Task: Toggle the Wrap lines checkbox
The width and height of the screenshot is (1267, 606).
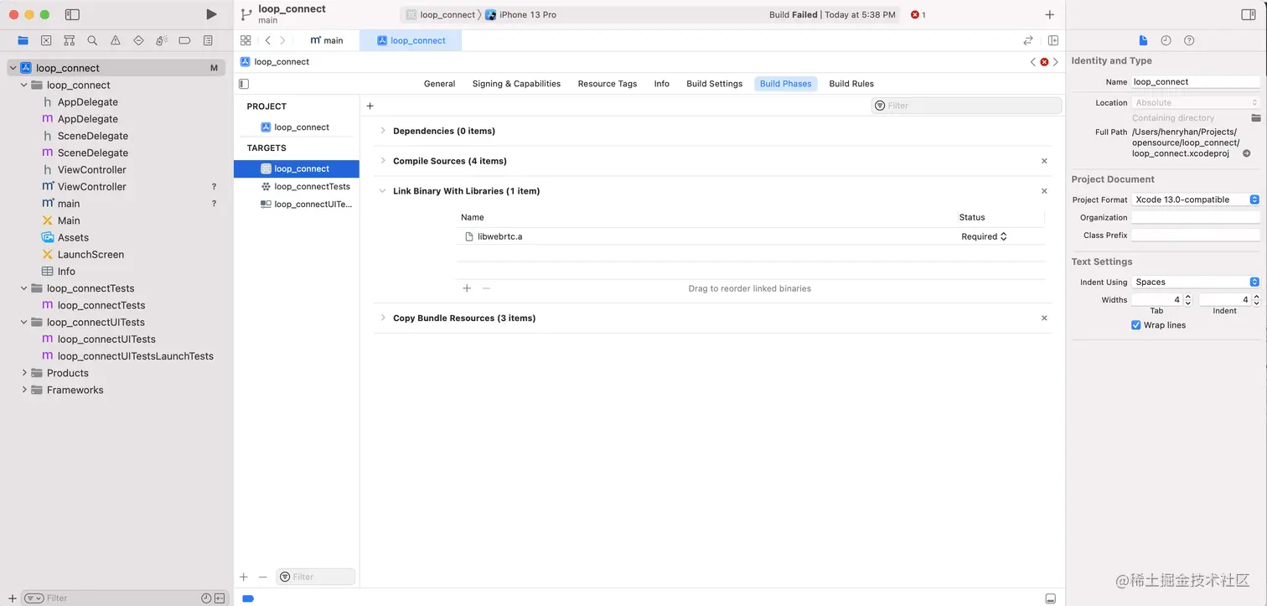Action: [x=1136, y=324]
